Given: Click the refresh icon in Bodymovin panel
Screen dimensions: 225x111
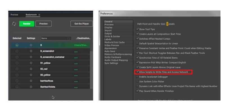Looking at the screenshot, I should point(14,24).
